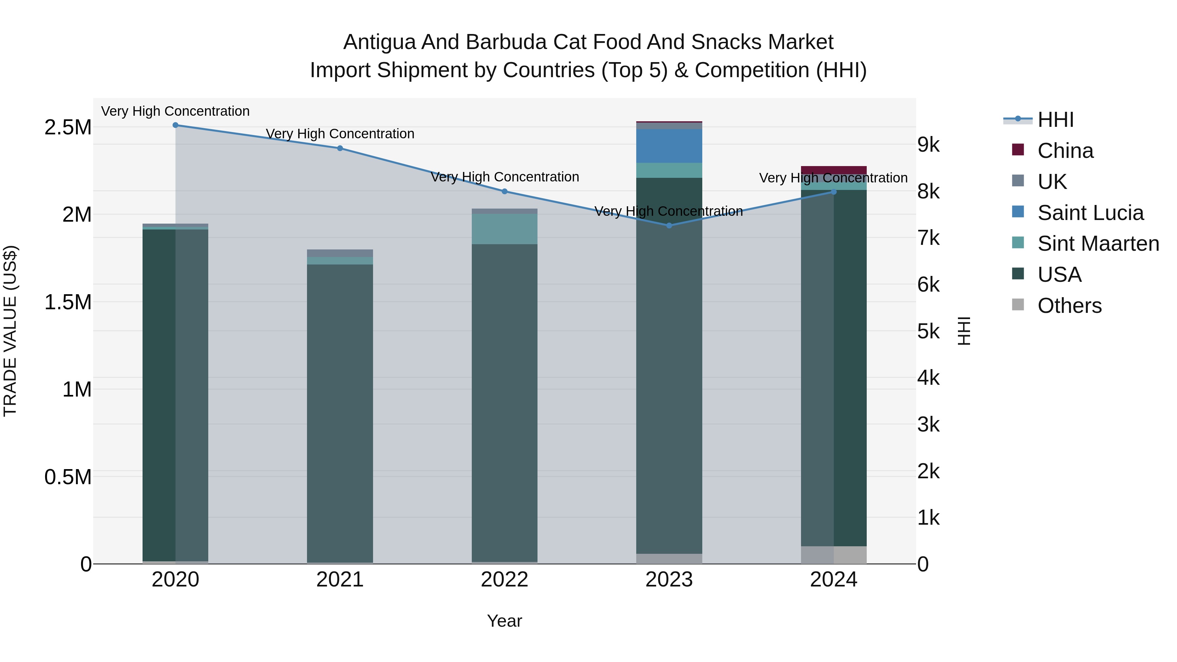Select the Others legend label

point(1070,306)
